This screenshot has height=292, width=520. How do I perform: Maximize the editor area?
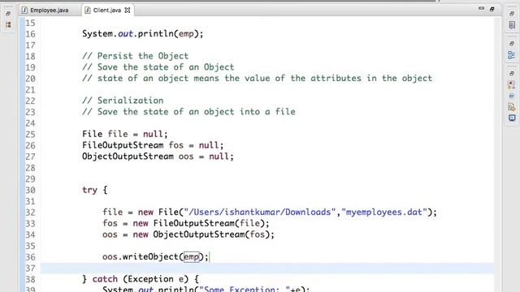pyautogui.click(x=492, y=9)
